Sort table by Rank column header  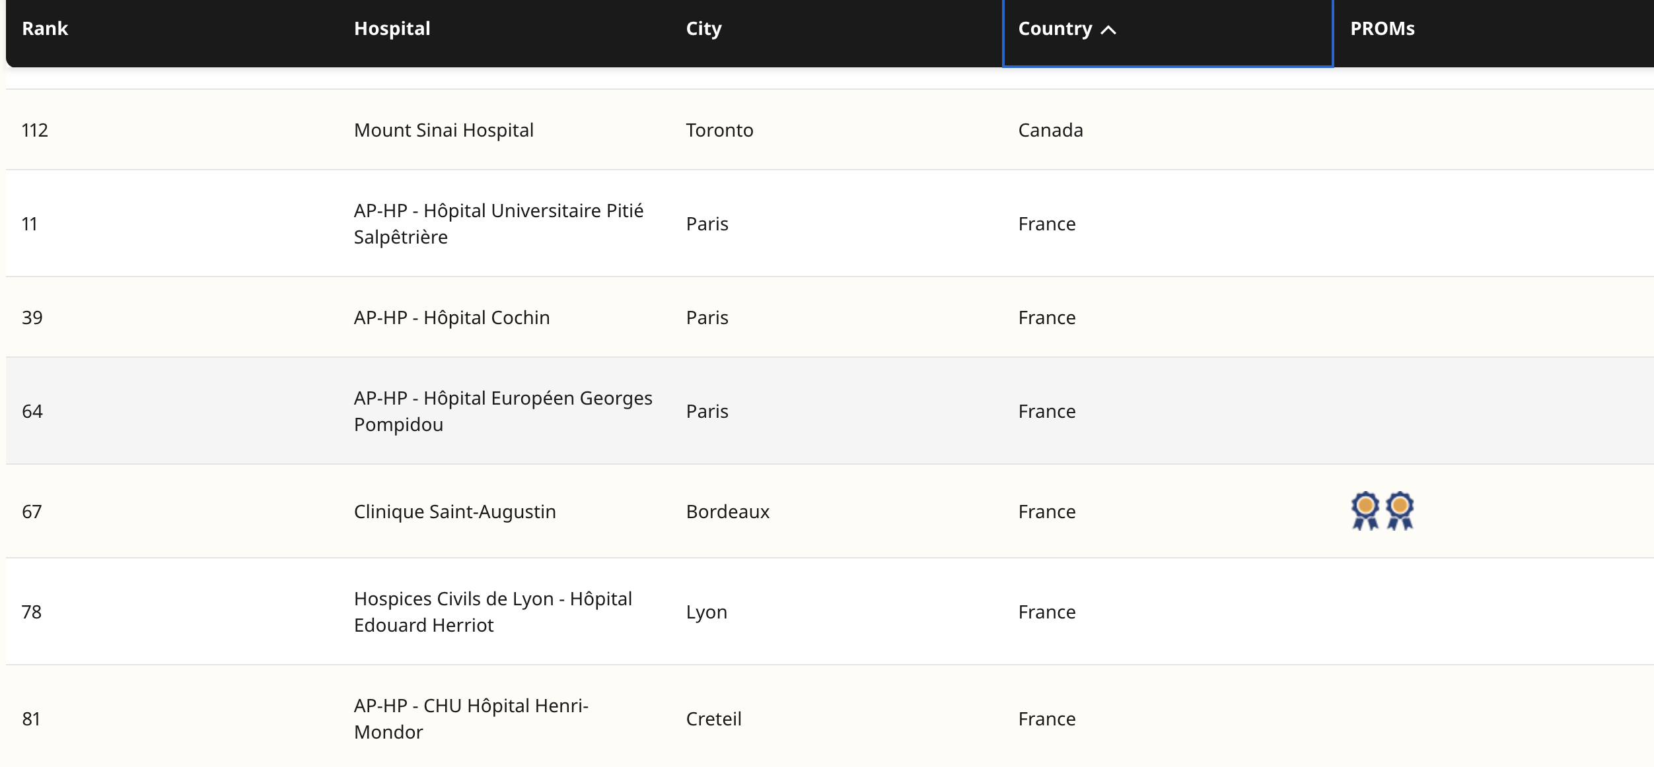tap(45, 28)
